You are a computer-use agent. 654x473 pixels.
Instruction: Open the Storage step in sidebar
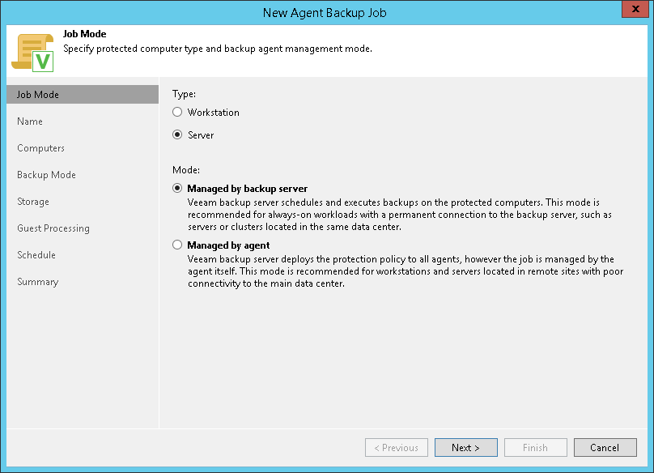point(33,202)
